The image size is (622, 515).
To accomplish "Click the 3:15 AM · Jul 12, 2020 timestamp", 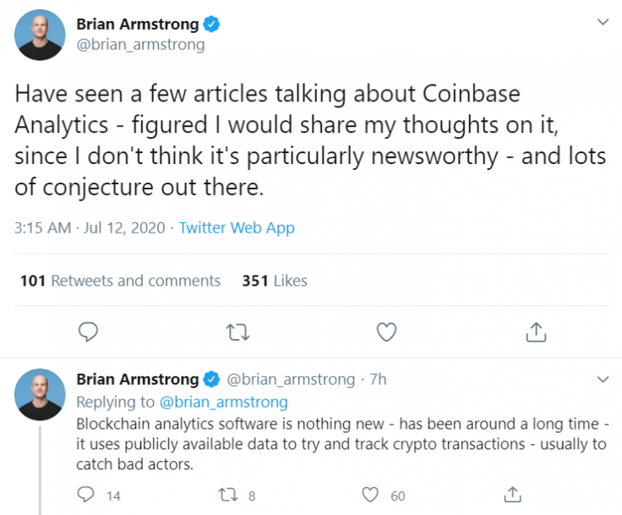I will [88, 227].
